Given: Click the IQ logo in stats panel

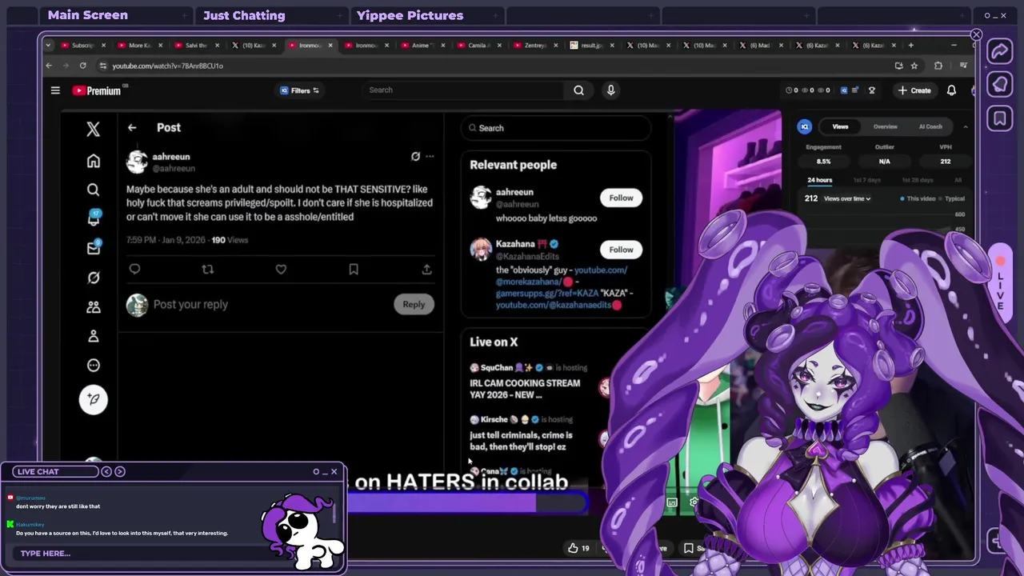Looking at the screenshot, I should click(805, 126).
